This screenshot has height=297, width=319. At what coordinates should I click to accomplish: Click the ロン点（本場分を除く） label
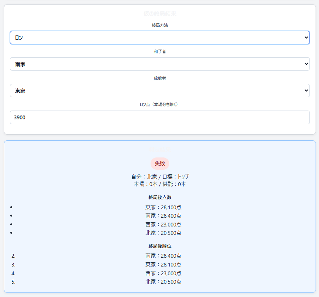point(160,104)
